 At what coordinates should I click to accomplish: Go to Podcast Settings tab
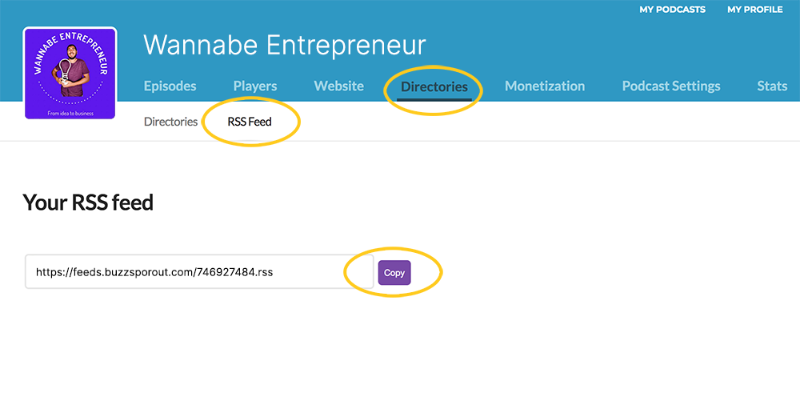(671, 86)
